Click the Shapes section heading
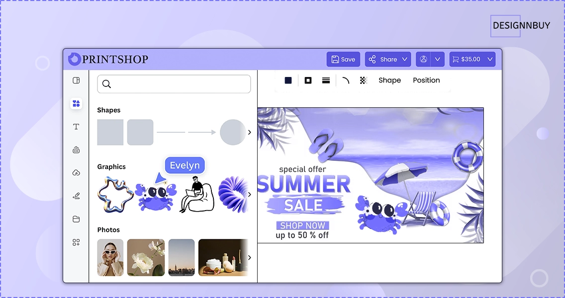 109,110
